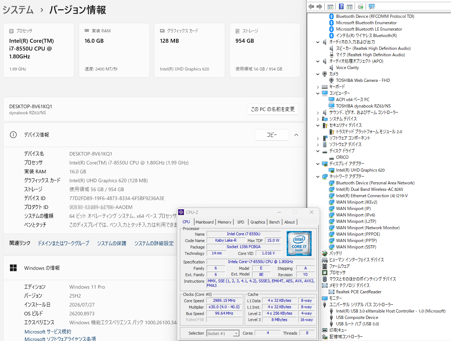Viewport: 451px width, 341px height.
Task: Expand the システム デバイス category
Action: [318, 119]
